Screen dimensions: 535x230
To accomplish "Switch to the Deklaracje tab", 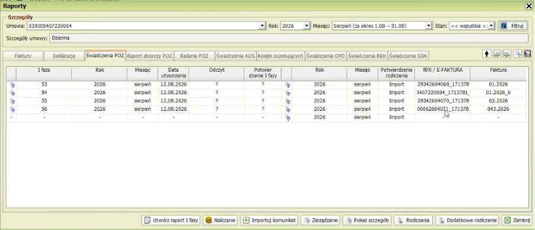I will 64,56.
